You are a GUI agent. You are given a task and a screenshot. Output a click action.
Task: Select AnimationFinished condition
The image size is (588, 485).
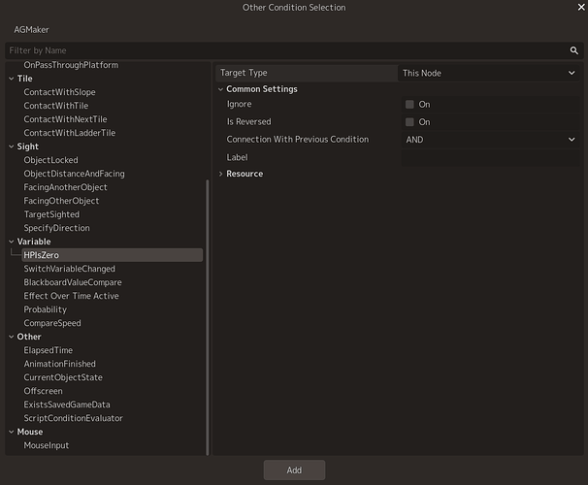[x=59, y=364]
